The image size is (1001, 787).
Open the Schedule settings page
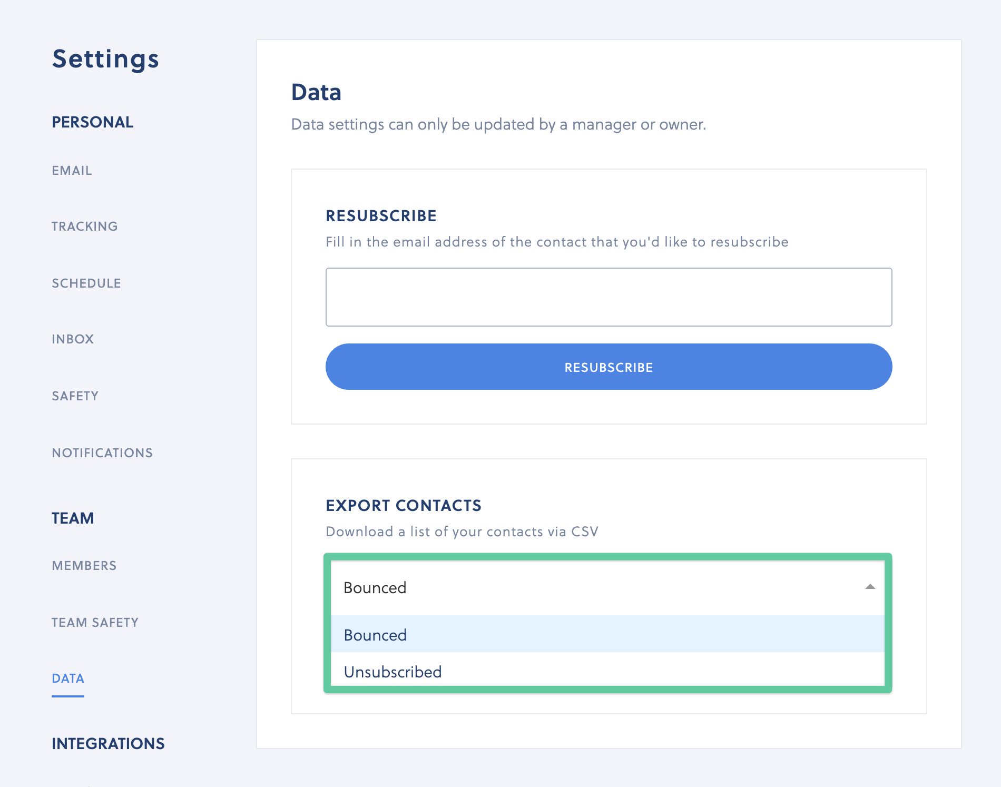(86, 283)
